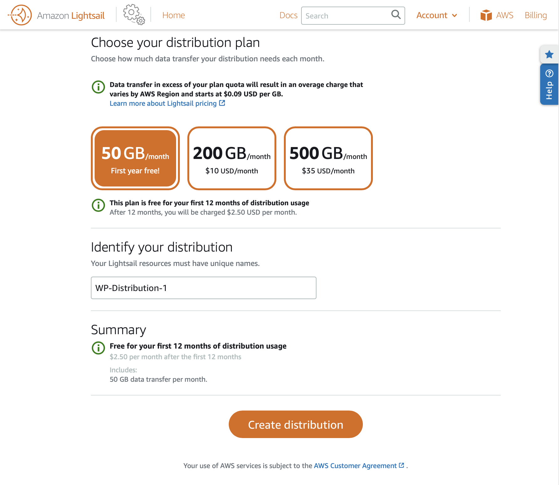
Task: Click the Summary section info icon
Action: click(x=98, y=348)
